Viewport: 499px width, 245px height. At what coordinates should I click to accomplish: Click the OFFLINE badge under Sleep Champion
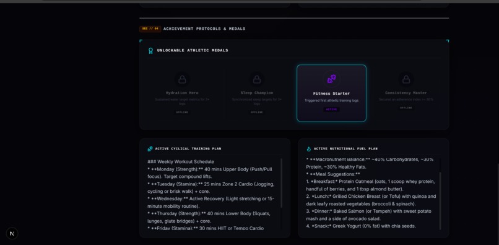click(x=257, y=112)
